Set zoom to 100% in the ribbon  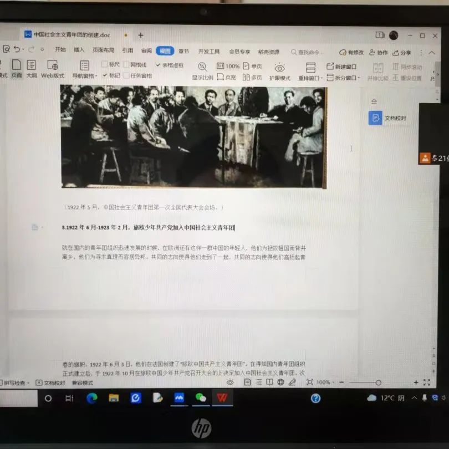pos(228,67)
